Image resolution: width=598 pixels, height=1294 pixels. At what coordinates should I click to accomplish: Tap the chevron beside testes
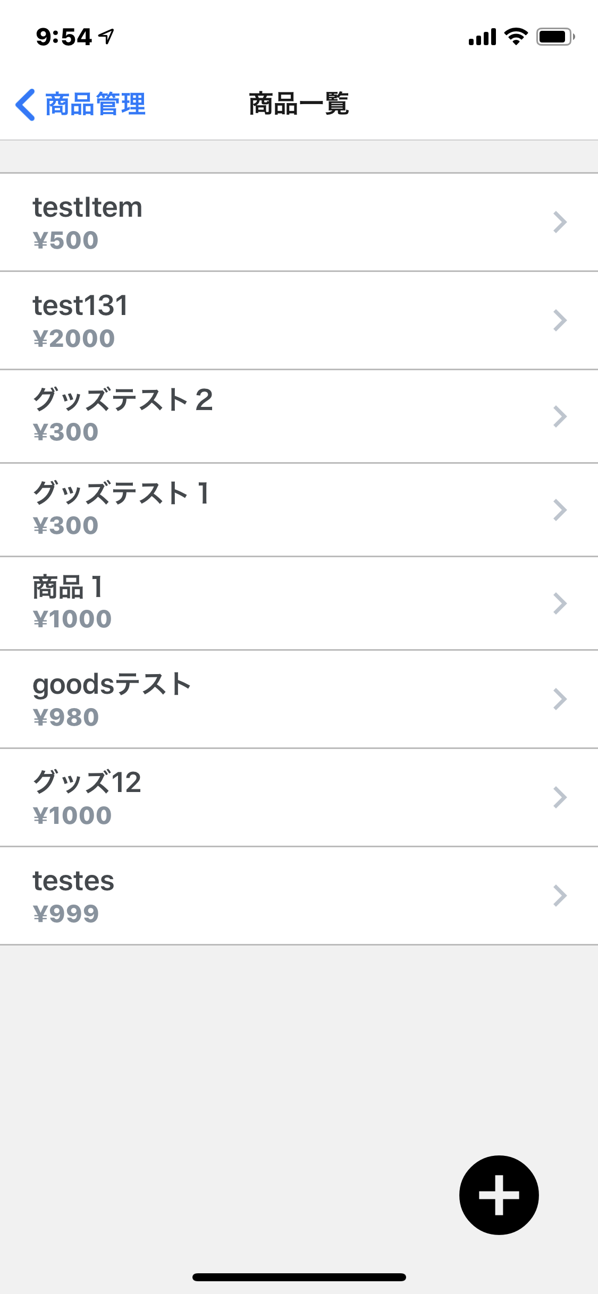[x=560, y=896]
